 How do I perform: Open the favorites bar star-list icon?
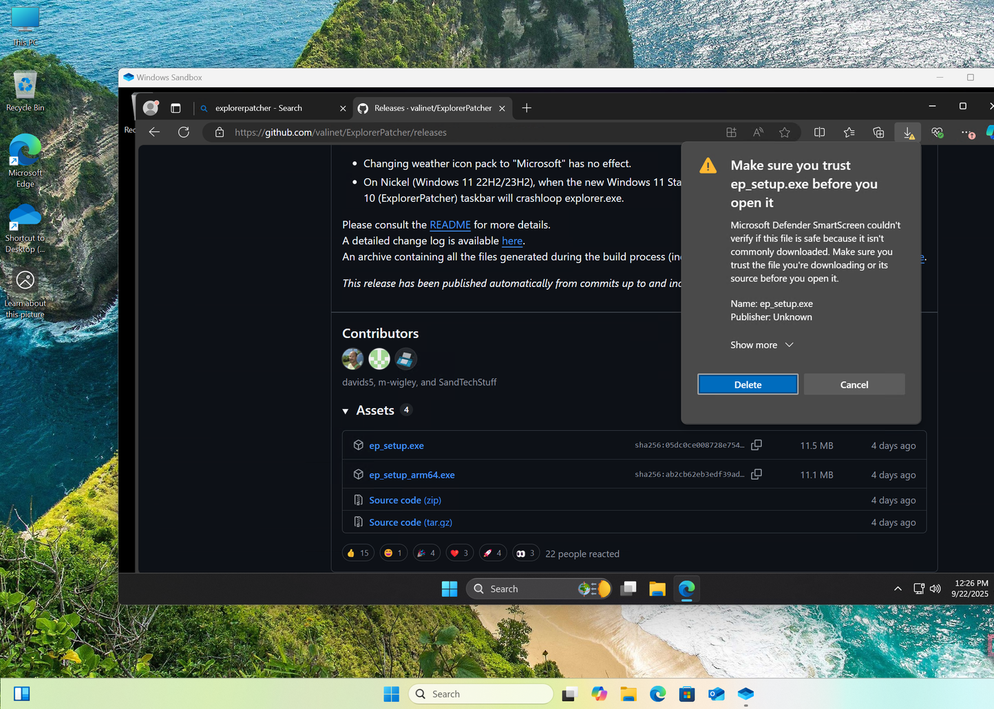[x=849, y=131]
